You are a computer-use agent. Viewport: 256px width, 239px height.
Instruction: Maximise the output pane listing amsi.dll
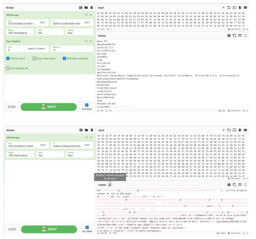[245, 36]
